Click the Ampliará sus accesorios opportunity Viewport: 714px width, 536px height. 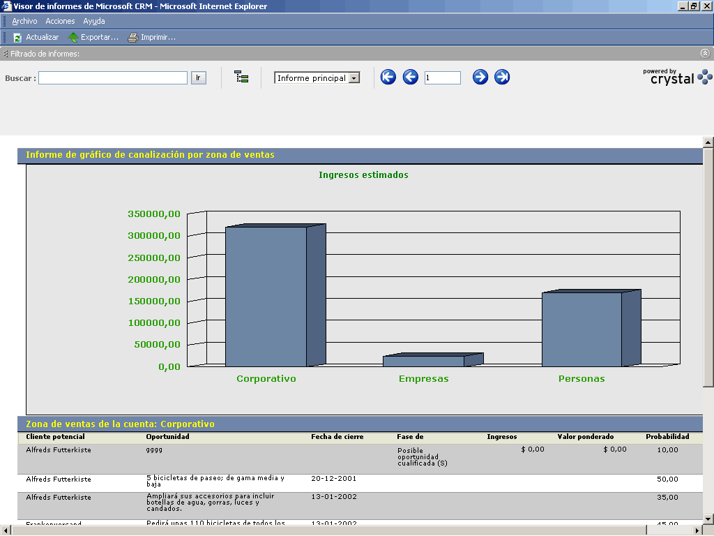[x=211, y=502]
